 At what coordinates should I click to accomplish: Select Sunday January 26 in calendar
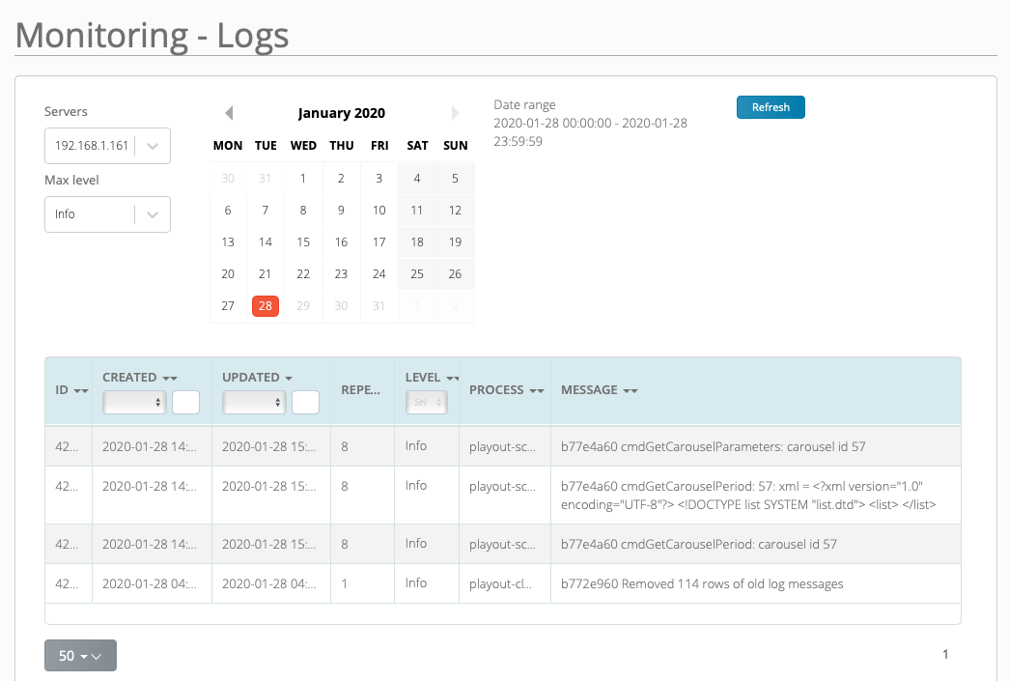pos(455,274)
